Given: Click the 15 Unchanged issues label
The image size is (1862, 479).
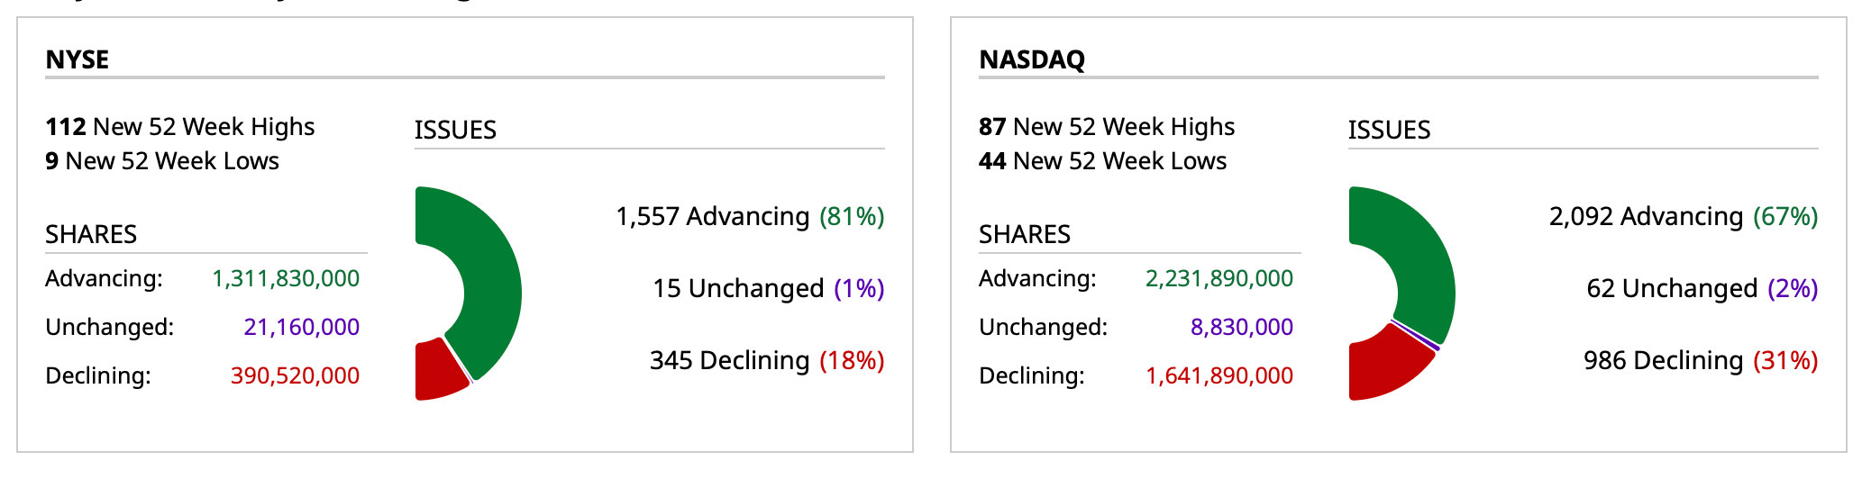Looking at the screenshot, I should [x=768, y=289].
